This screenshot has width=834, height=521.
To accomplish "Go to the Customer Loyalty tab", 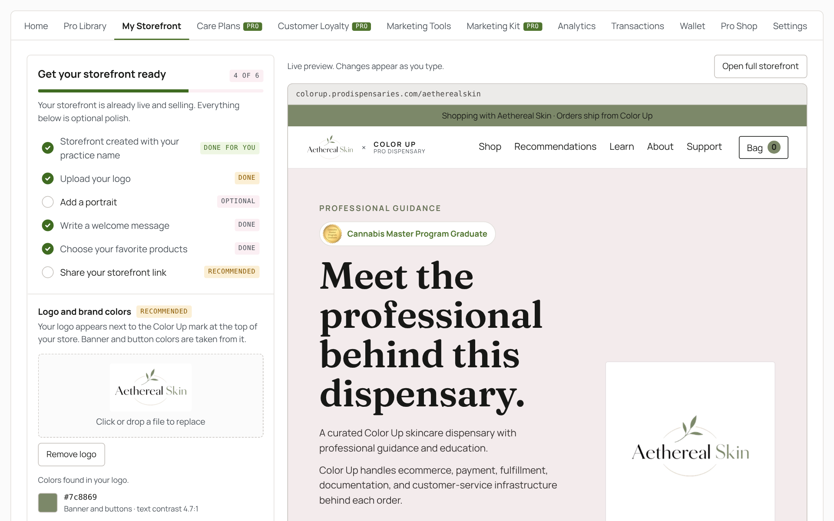I will pos(324,26).
